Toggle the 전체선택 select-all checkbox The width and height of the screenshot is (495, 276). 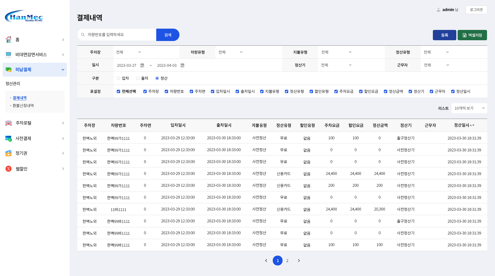click(118, 91)
